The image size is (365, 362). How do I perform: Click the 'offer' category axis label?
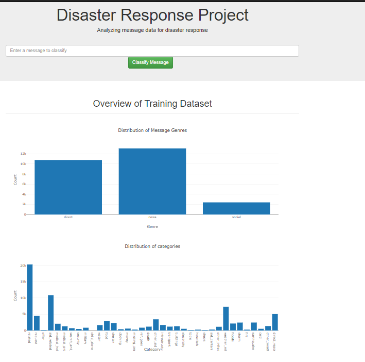pyautogui.click(x=43, y=336)
